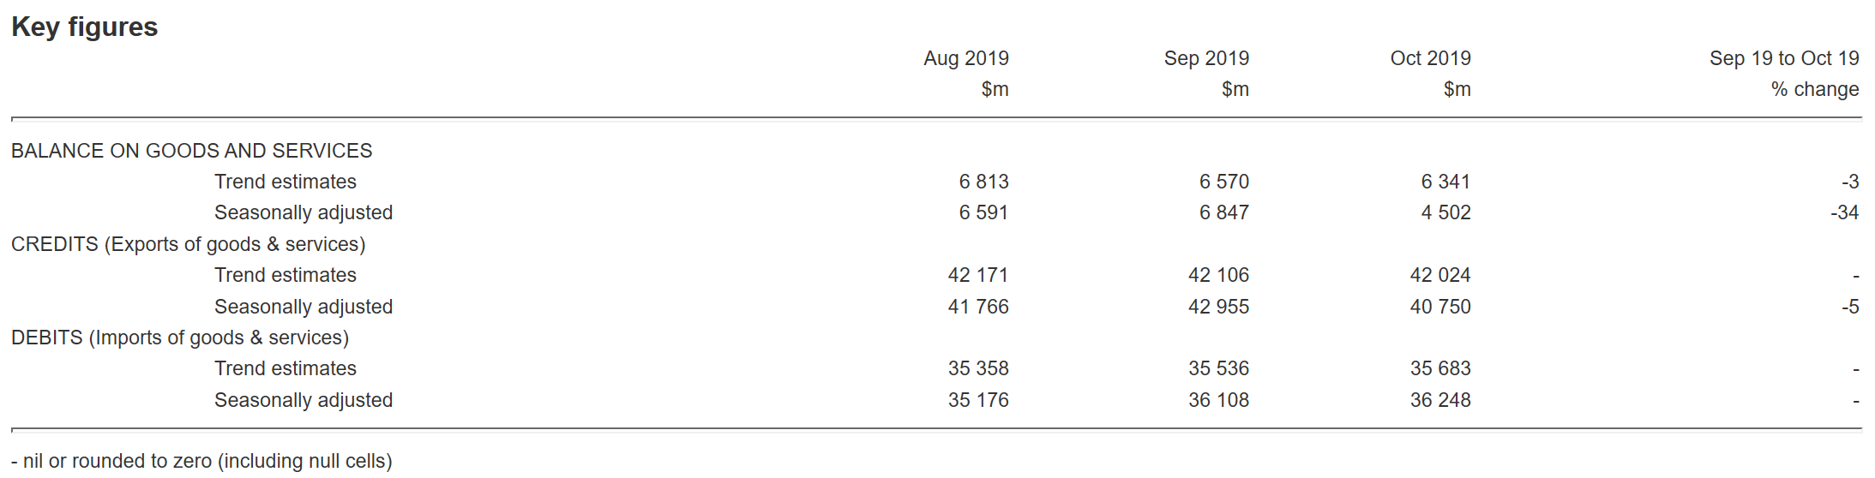
Task: Click the DEBITS (Imports of goods & services) heading
Action: [x=180, y=338]
